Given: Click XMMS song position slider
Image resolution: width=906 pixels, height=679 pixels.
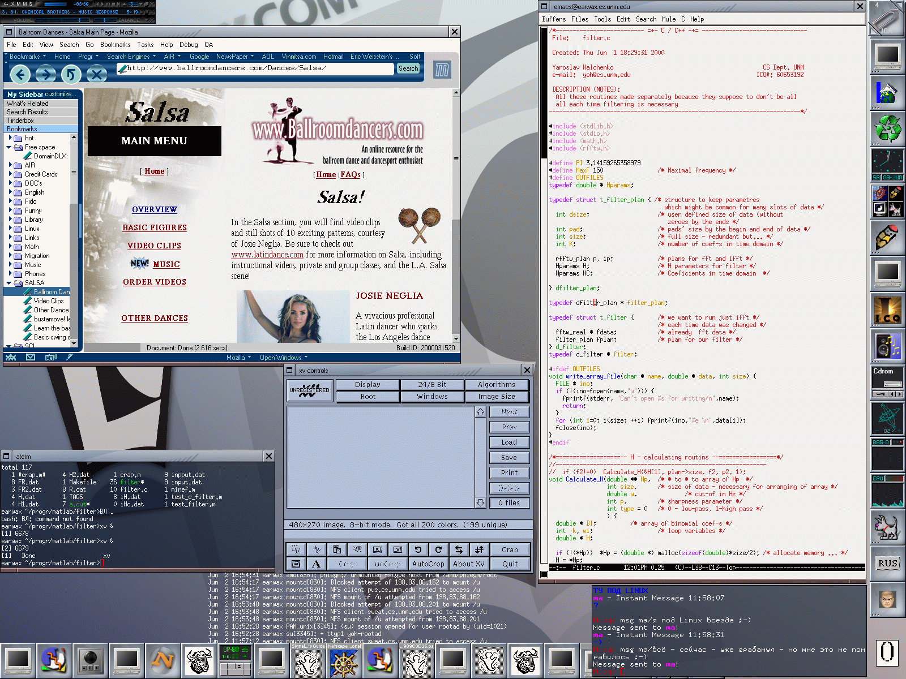Looking at the screenshot, I should pyautogui.click(x=133, y=4).
